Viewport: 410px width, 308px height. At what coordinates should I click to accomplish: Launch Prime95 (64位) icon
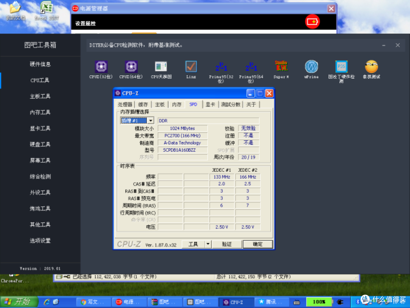pos(251,67)
